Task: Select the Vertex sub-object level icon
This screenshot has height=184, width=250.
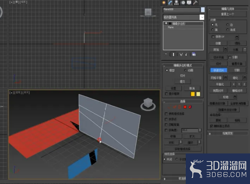Action: tap(169, 107)
